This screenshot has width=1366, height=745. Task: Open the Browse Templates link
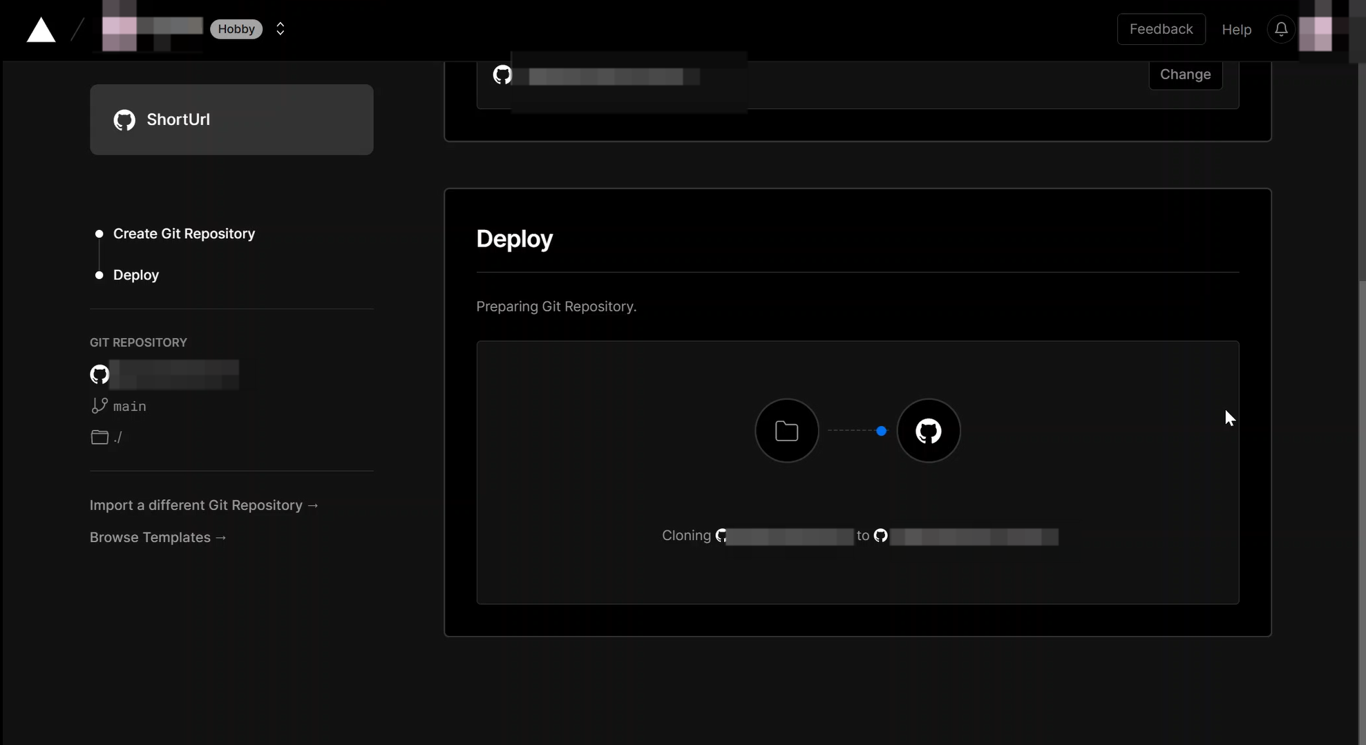(x=158, y=537)
